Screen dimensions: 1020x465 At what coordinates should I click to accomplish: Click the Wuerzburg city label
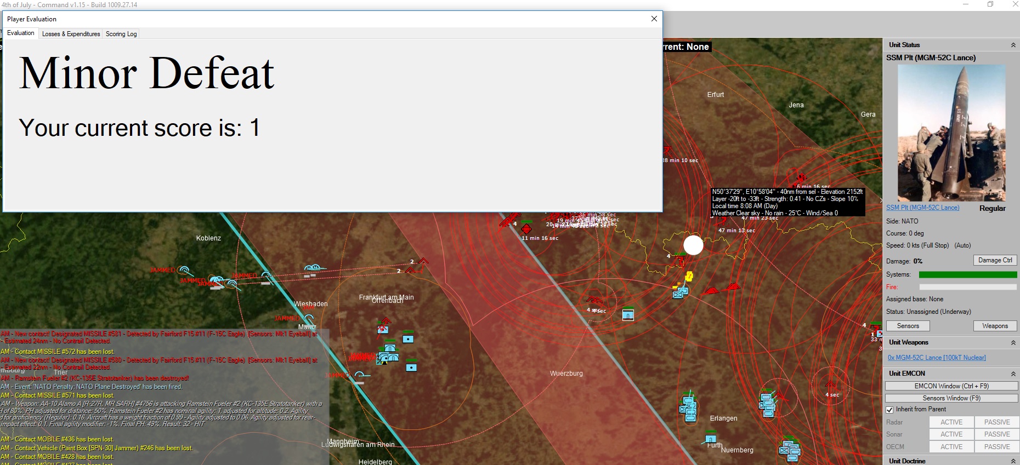click(x=566, y=374)
